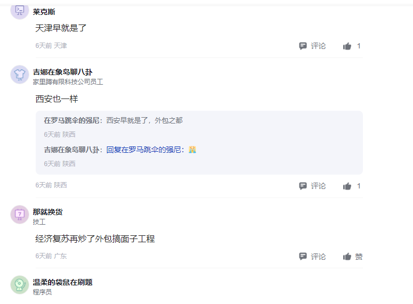Click comment icon on 莱克斯's post
This screenshot has width=413, height=304.
click(303, 46)
